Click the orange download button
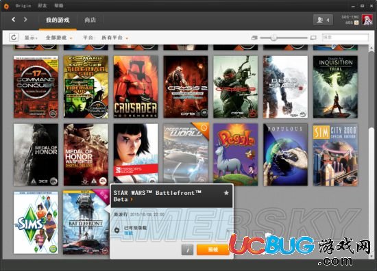The image size is (377, 271). coord(213,250)
